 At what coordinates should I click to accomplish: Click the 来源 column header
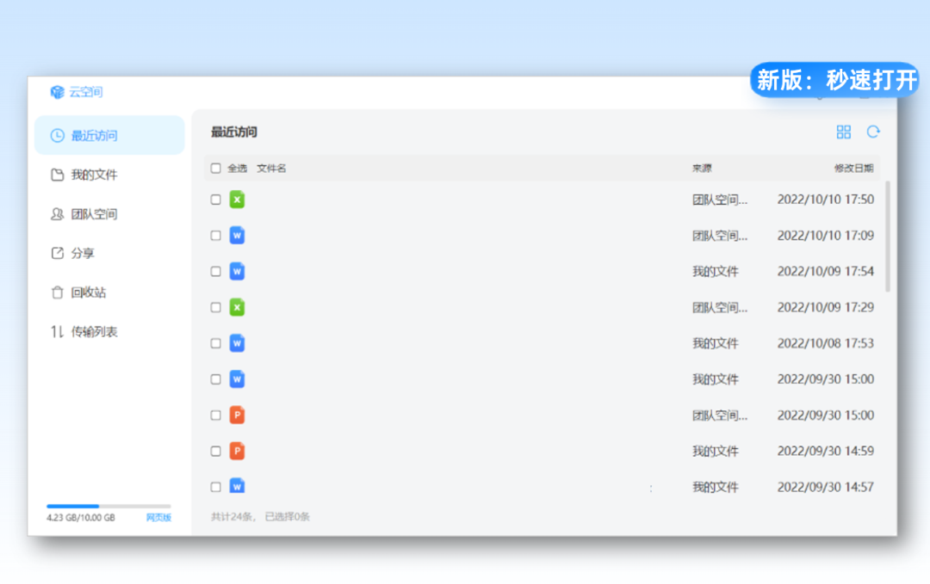(x=703, y=169)
